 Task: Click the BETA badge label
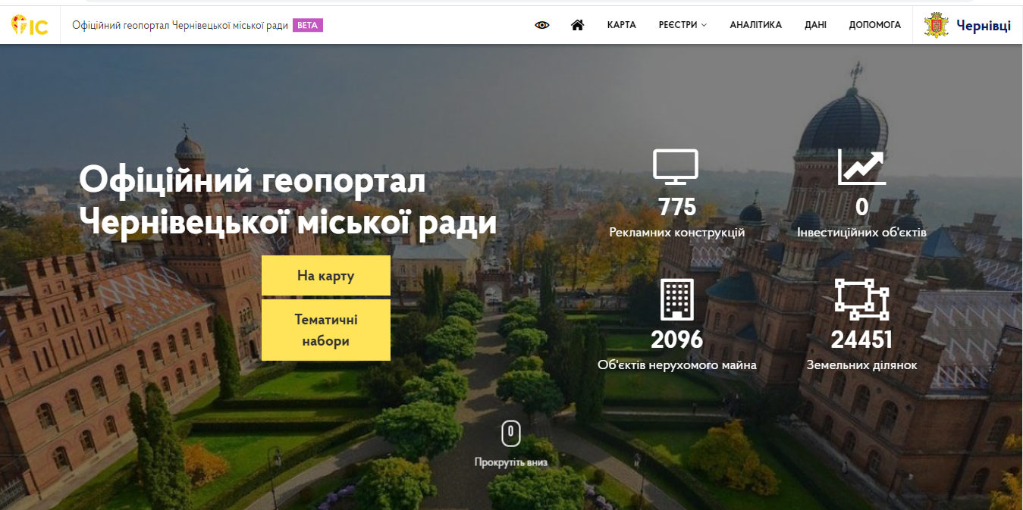click(308, 25)
